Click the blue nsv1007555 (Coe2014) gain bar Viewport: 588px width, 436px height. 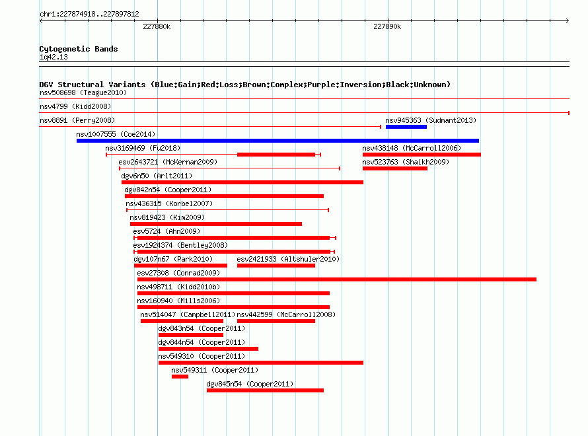pos(278,141)
